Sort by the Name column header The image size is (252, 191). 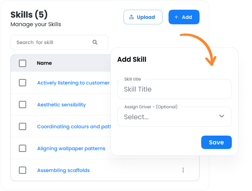click(x=45, y=63)
